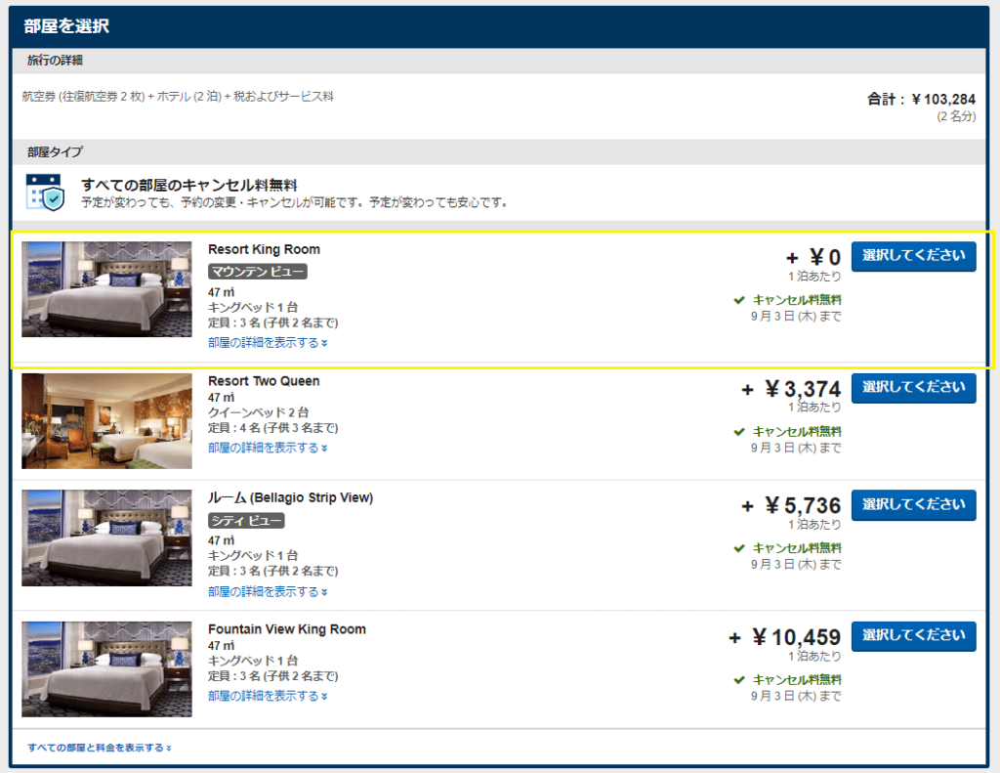View the Fountain View King Room photo
Screen dimensions: 1000x773
106,668
